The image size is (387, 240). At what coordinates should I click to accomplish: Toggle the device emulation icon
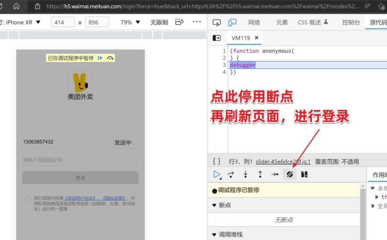tap(232, 23)
